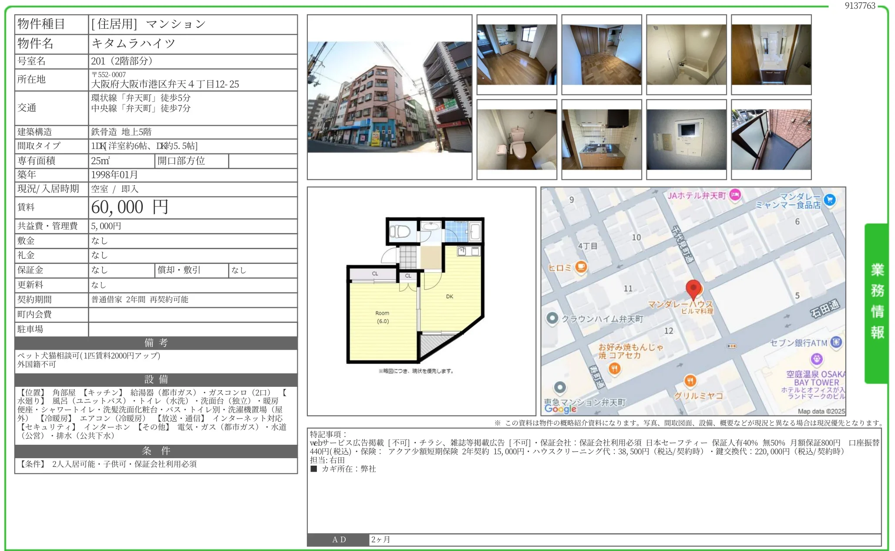Open the toilet room photo thumbnail
The image size is (895, 551).
tap(516, 139)
